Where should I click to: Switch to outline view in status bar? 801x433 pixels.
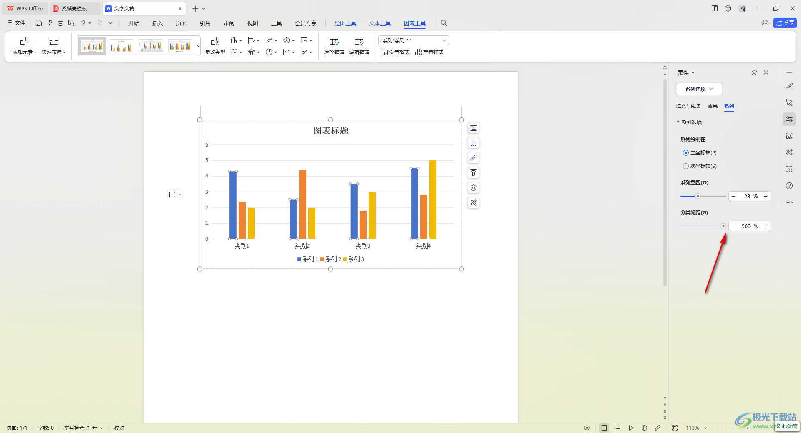pos(617,428)
